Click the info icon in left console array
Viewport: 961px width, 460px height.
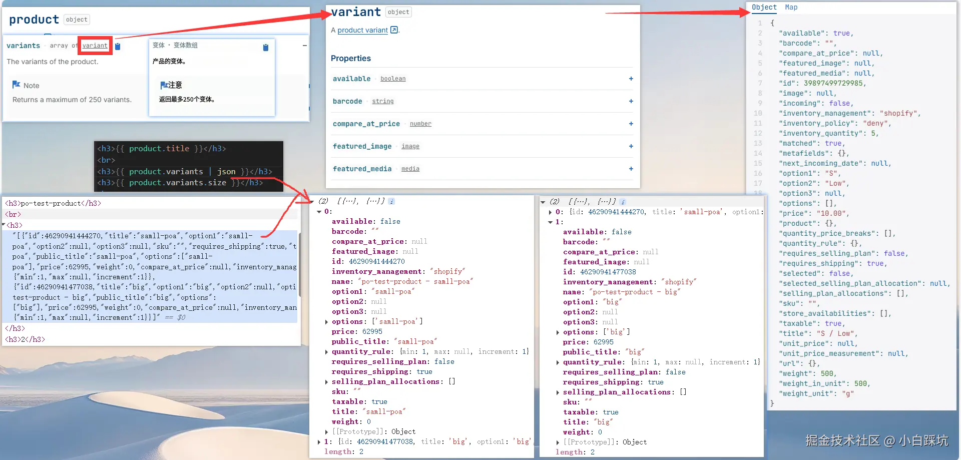[391, 201]
